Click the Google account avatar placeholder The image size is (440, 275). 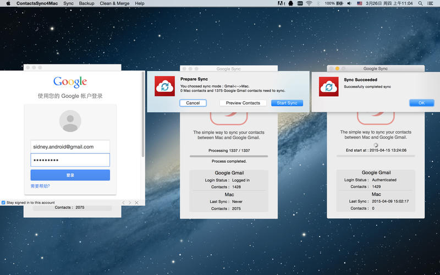click(70, 121)
